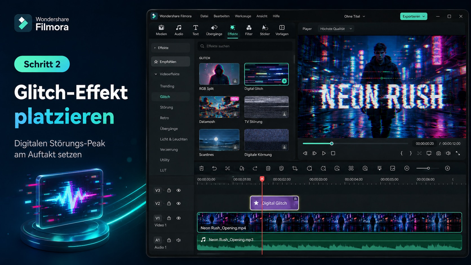The image size is (471, 265).
Task: Redo the action in timeline toolbar
Action: coord(255,168)
